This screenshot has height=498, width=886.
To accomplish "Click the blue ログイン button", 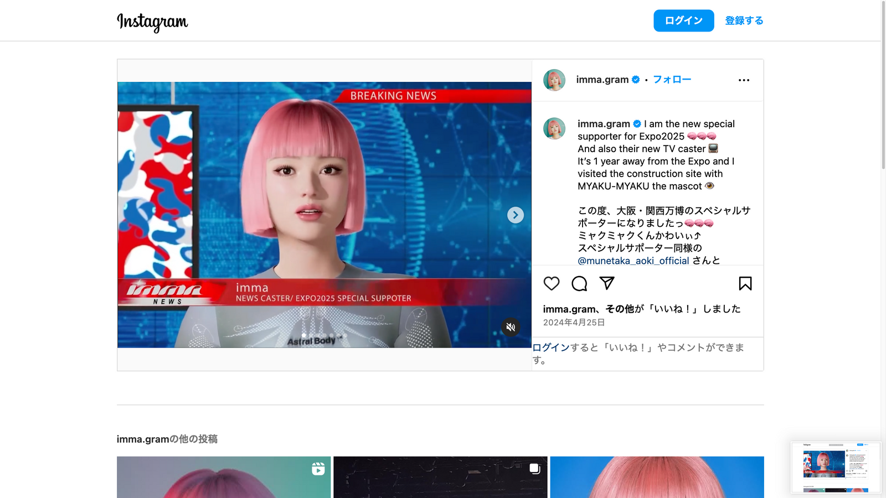I will tap(683, 20).
